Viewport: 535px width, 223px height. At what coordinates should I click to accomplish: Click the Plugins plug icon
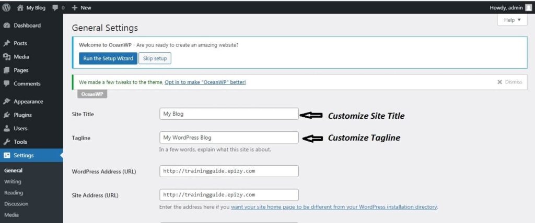point(6,115)
